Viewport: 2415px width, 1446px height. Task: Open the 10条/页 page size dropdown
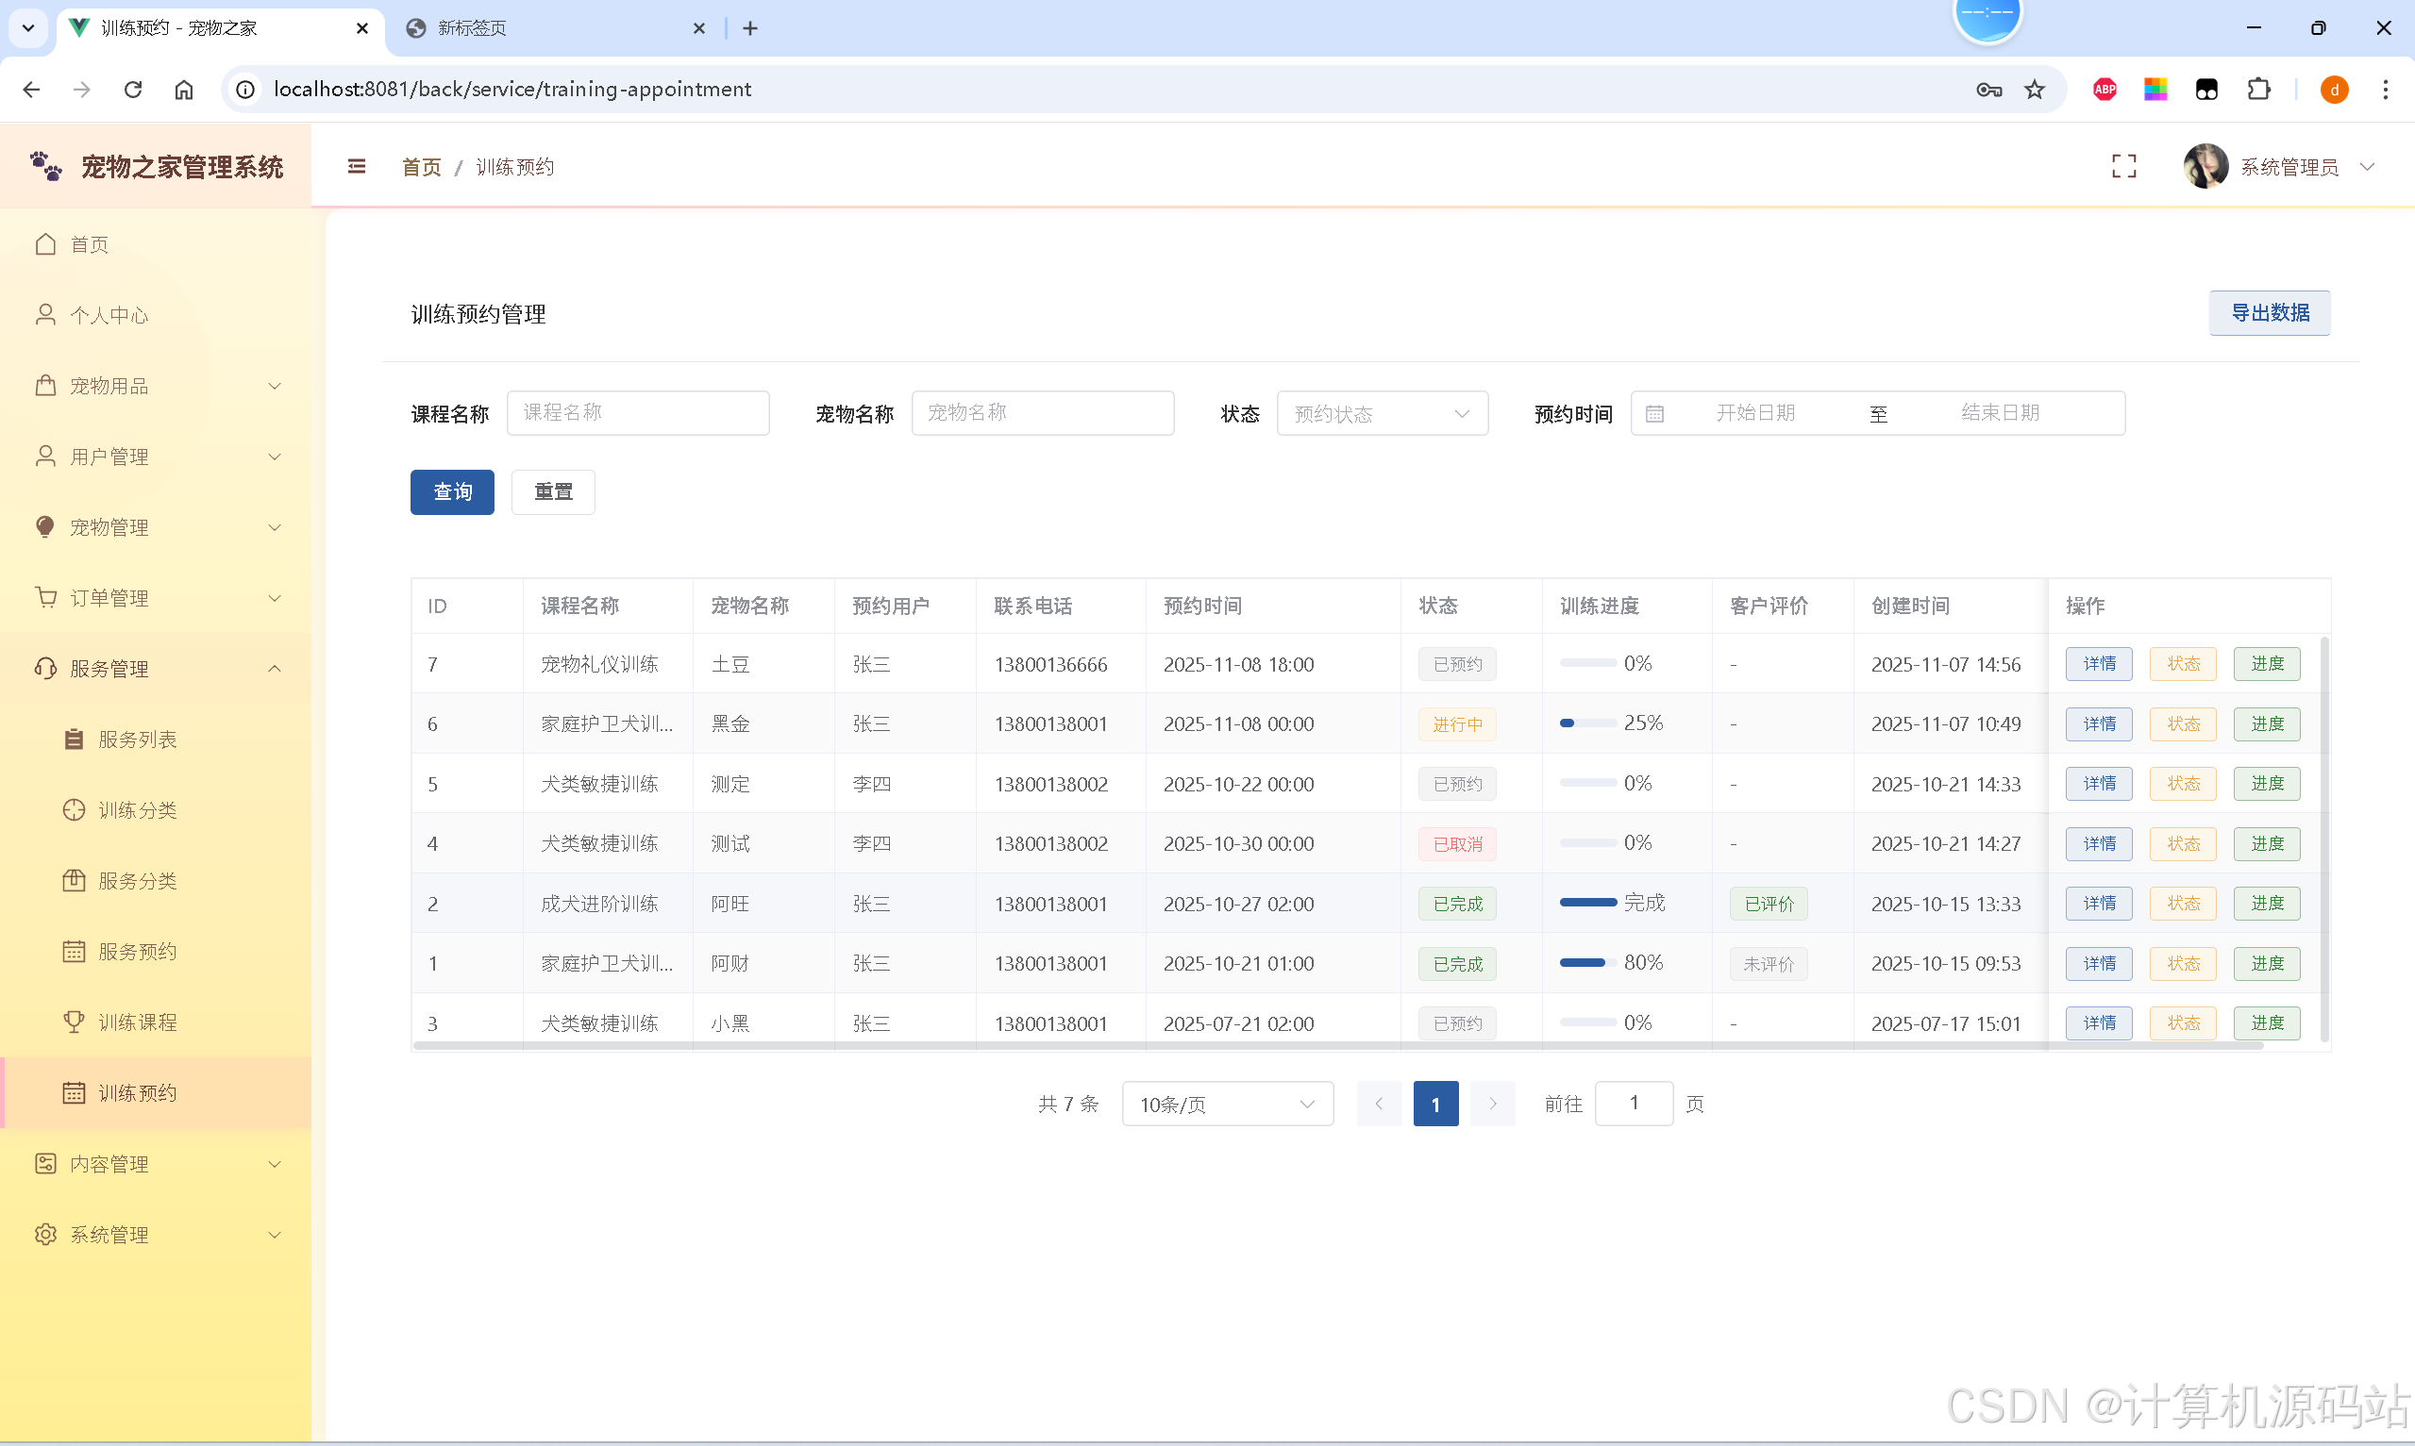[1227, 1104]
